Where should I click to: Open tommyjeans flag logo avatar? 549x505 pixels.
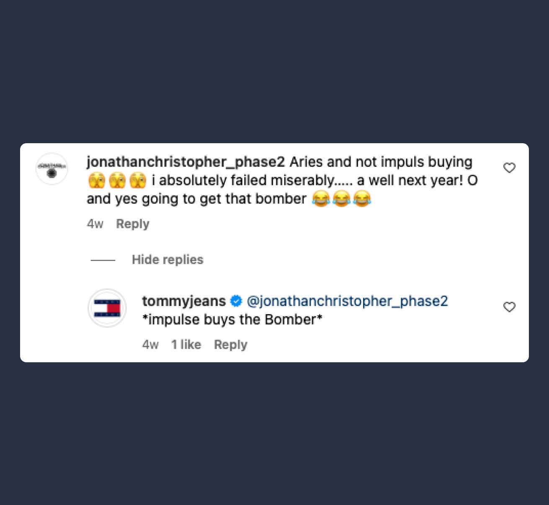107,308
